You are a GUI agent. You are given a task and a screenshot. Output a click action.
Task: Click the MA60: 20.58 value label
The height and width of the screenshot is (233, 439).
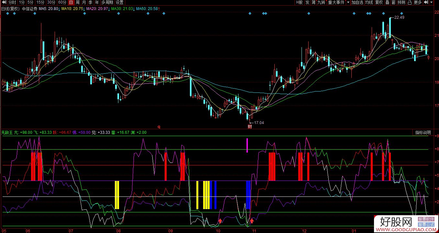pyautogui.click(x=147, y=9)
